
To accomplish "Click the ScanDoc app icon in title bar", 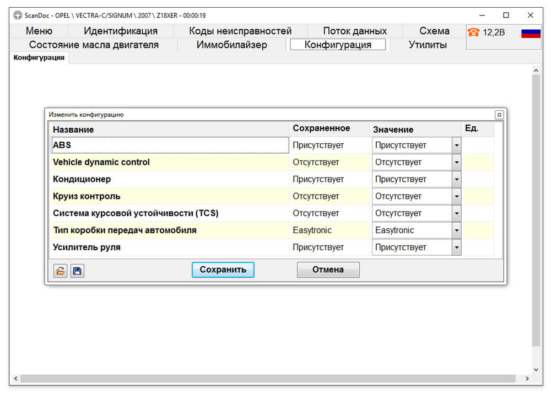I will [18, 15].
